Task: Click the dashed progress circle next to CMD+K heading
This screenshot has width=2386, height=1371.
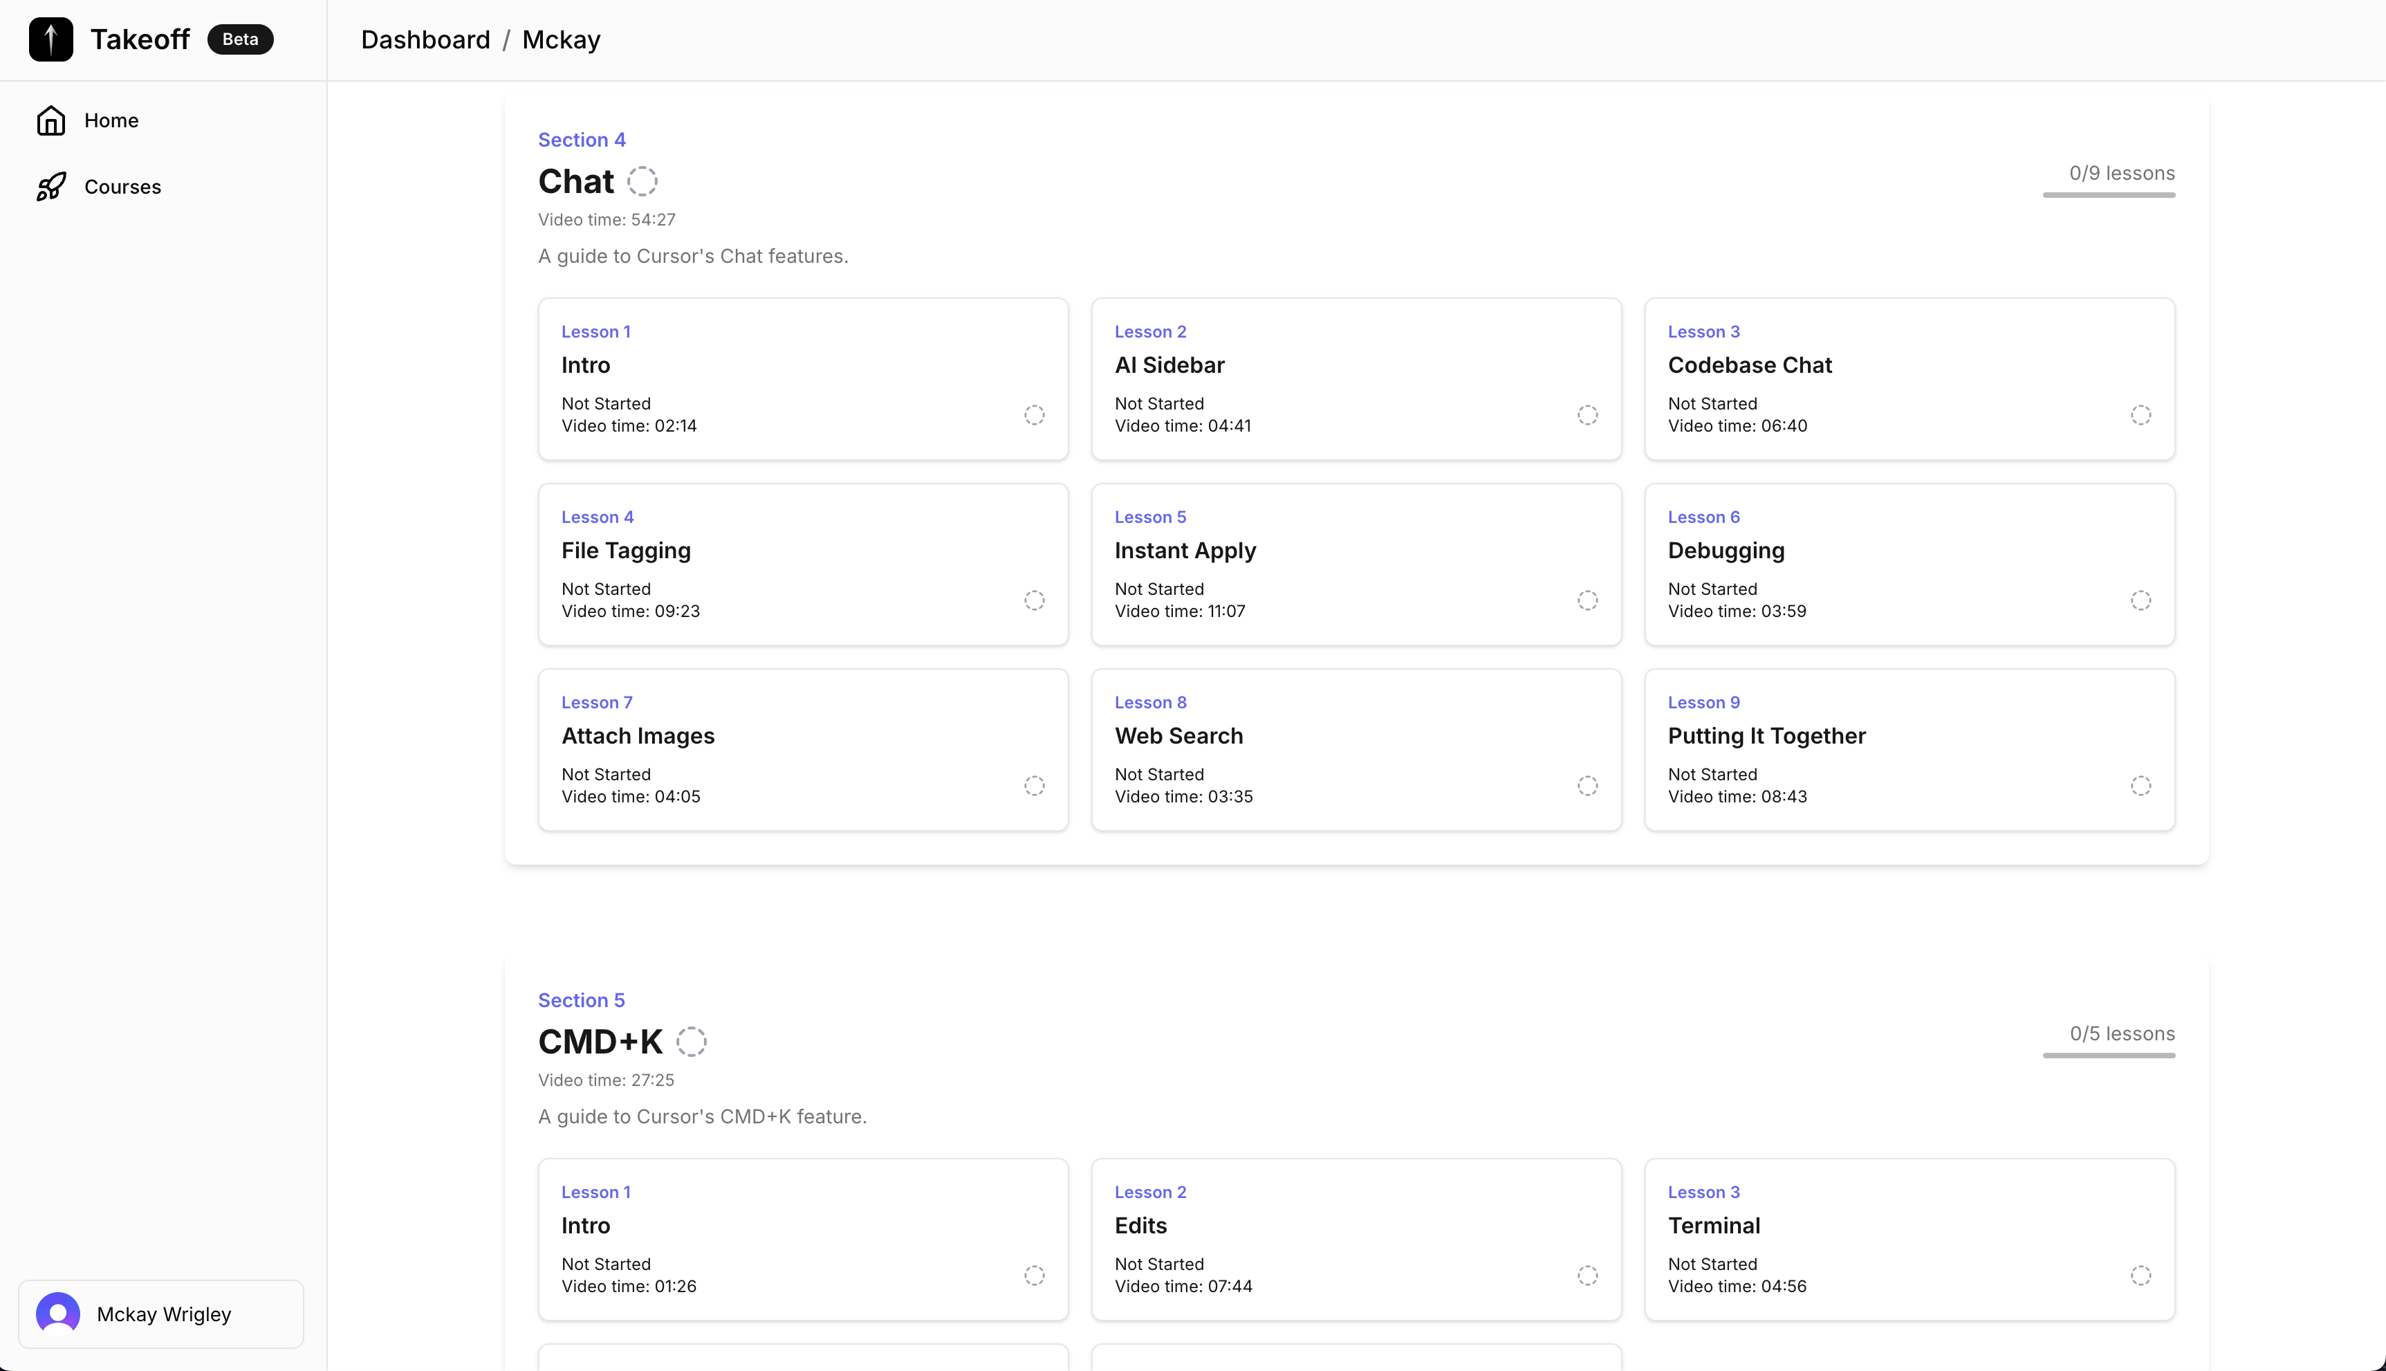Action: click(692, 1042)
